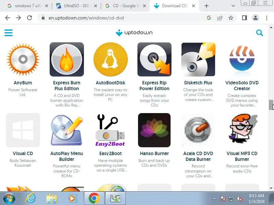Open the Uptodown search magnifier
Image resolution: width=274 pixels, height=205 pixels.
[x=260, y=32]
